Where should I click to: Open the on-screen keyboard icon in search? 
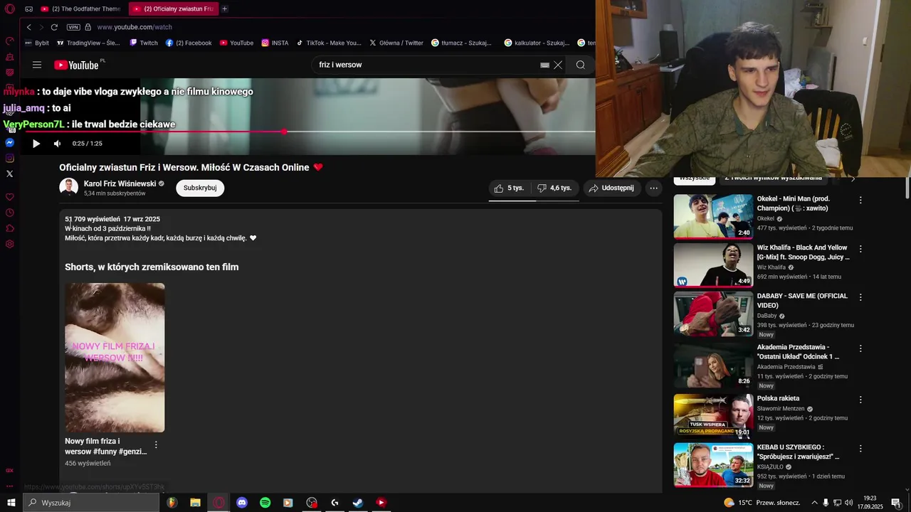[x=544, y=65]
